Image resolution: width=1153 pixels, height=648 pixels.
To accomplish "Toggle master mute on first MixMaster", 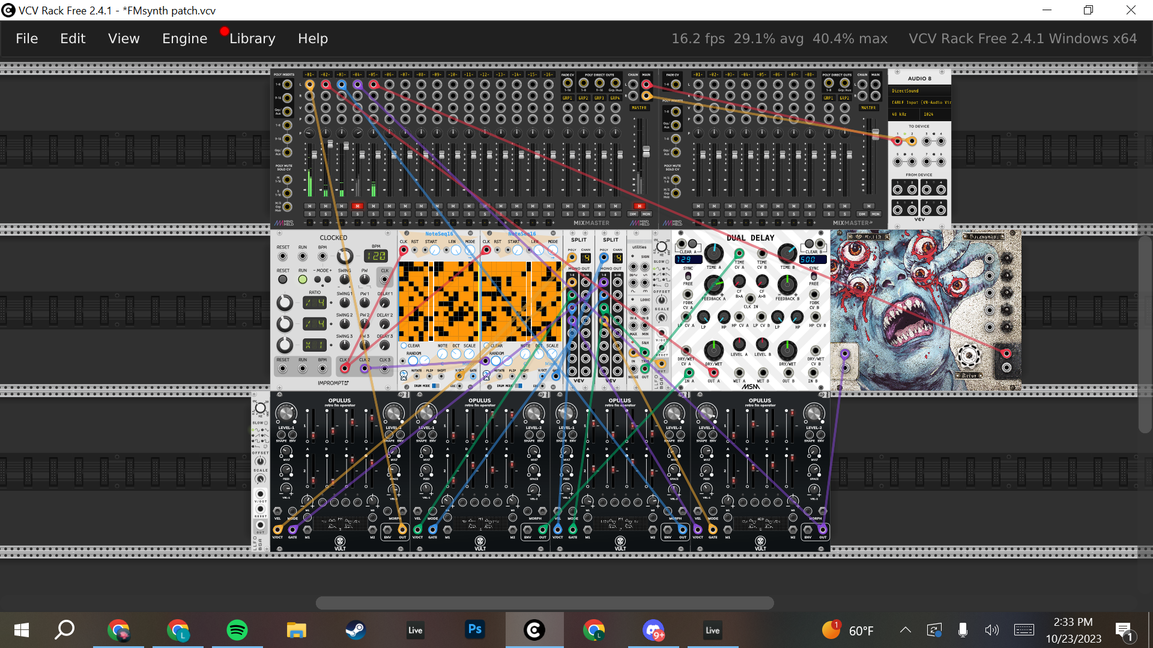I will pos(640,206).
